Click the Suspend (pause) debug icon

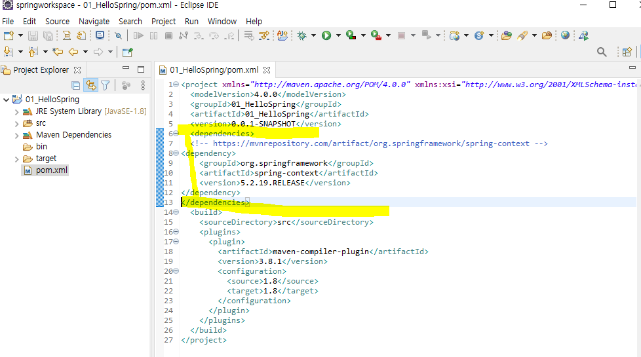(x=154, y=35)
